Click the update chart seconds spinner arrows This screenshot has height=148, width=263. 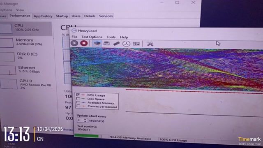tap(85, 120)
